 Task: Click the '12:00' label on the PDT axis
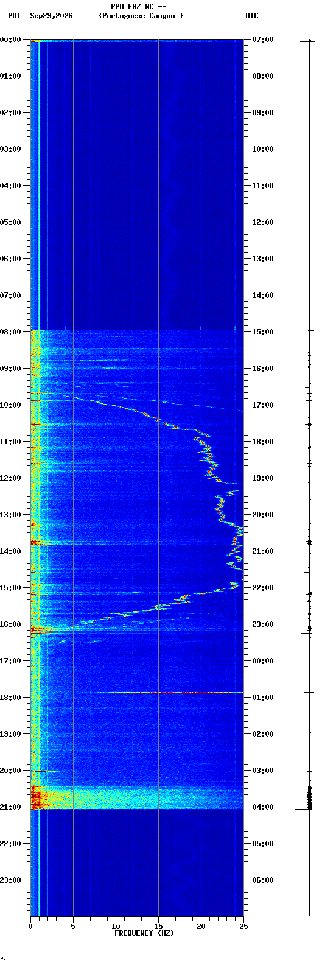coord(10,478)
